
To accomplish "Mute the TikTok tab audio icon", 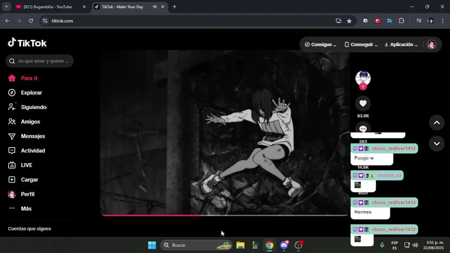I will click(155, 7).
